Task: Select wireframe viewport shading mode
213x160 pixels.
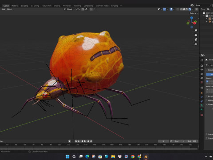Action: click(x=181, y=9)
